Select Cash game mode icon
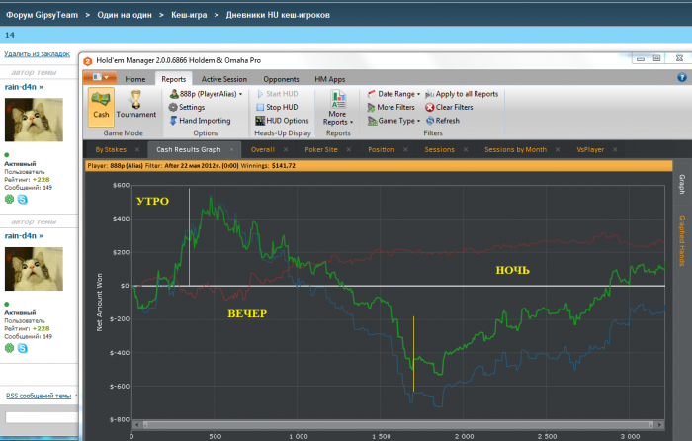692x441 pixels. [101, 104]
